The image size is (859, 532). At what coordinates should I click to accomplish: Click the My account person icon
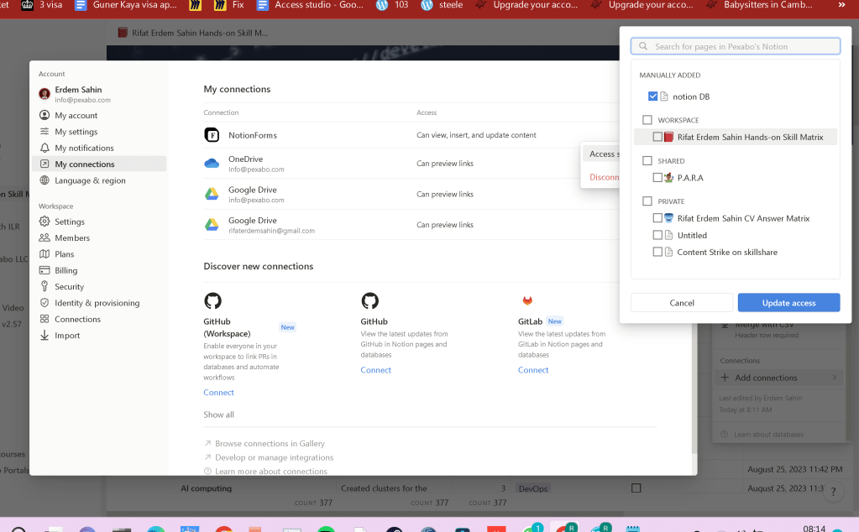point(45,115)
